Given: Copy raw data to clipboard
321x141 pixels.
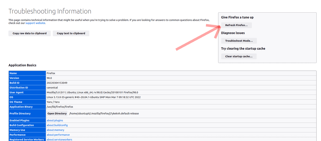Looking at the screenshot, I should (30, 33).
